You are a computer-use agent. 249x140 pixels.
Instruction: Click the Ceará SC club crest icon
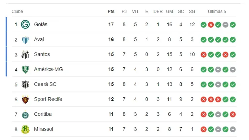25,84
